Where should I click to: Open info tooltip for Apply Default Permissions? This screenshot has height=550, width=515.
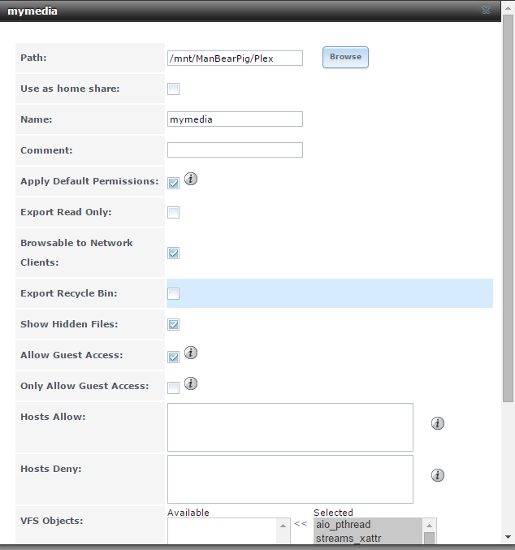191,179
